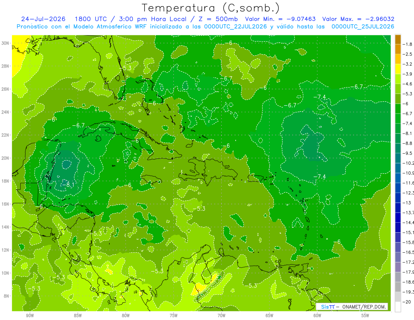Click the '-2.5' value in the color legend
Viewport: 414px width, 320px height.
[x=408, y=54]
